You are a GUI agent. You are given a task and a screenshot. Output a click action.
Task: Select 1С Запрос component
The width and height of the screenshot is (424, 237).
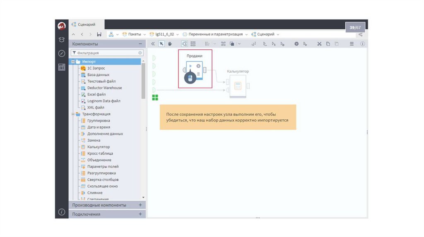(96, 68)
